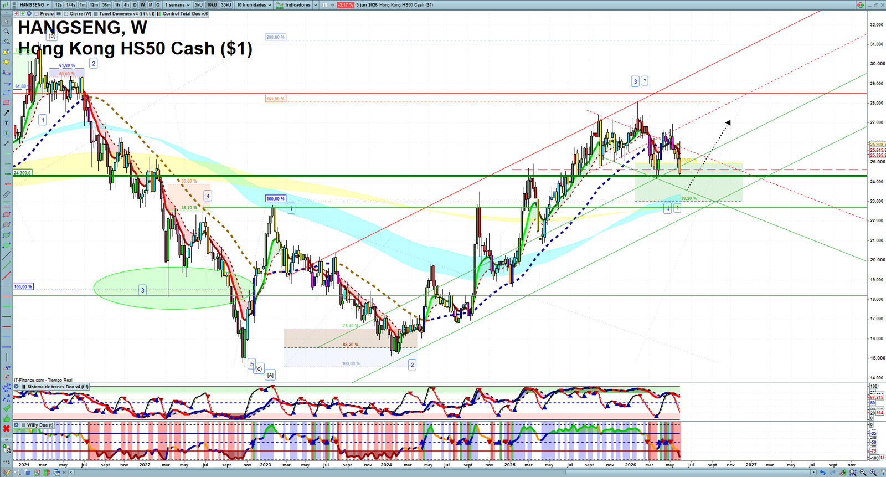Open the chat messages icon in bottom bar

click(28, 473)
